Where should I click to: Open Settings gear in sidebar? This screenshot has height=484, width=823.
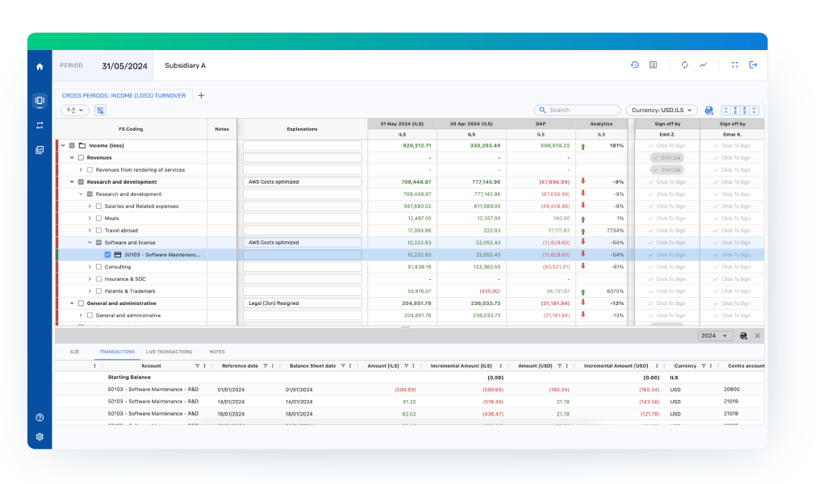point(40,436)
